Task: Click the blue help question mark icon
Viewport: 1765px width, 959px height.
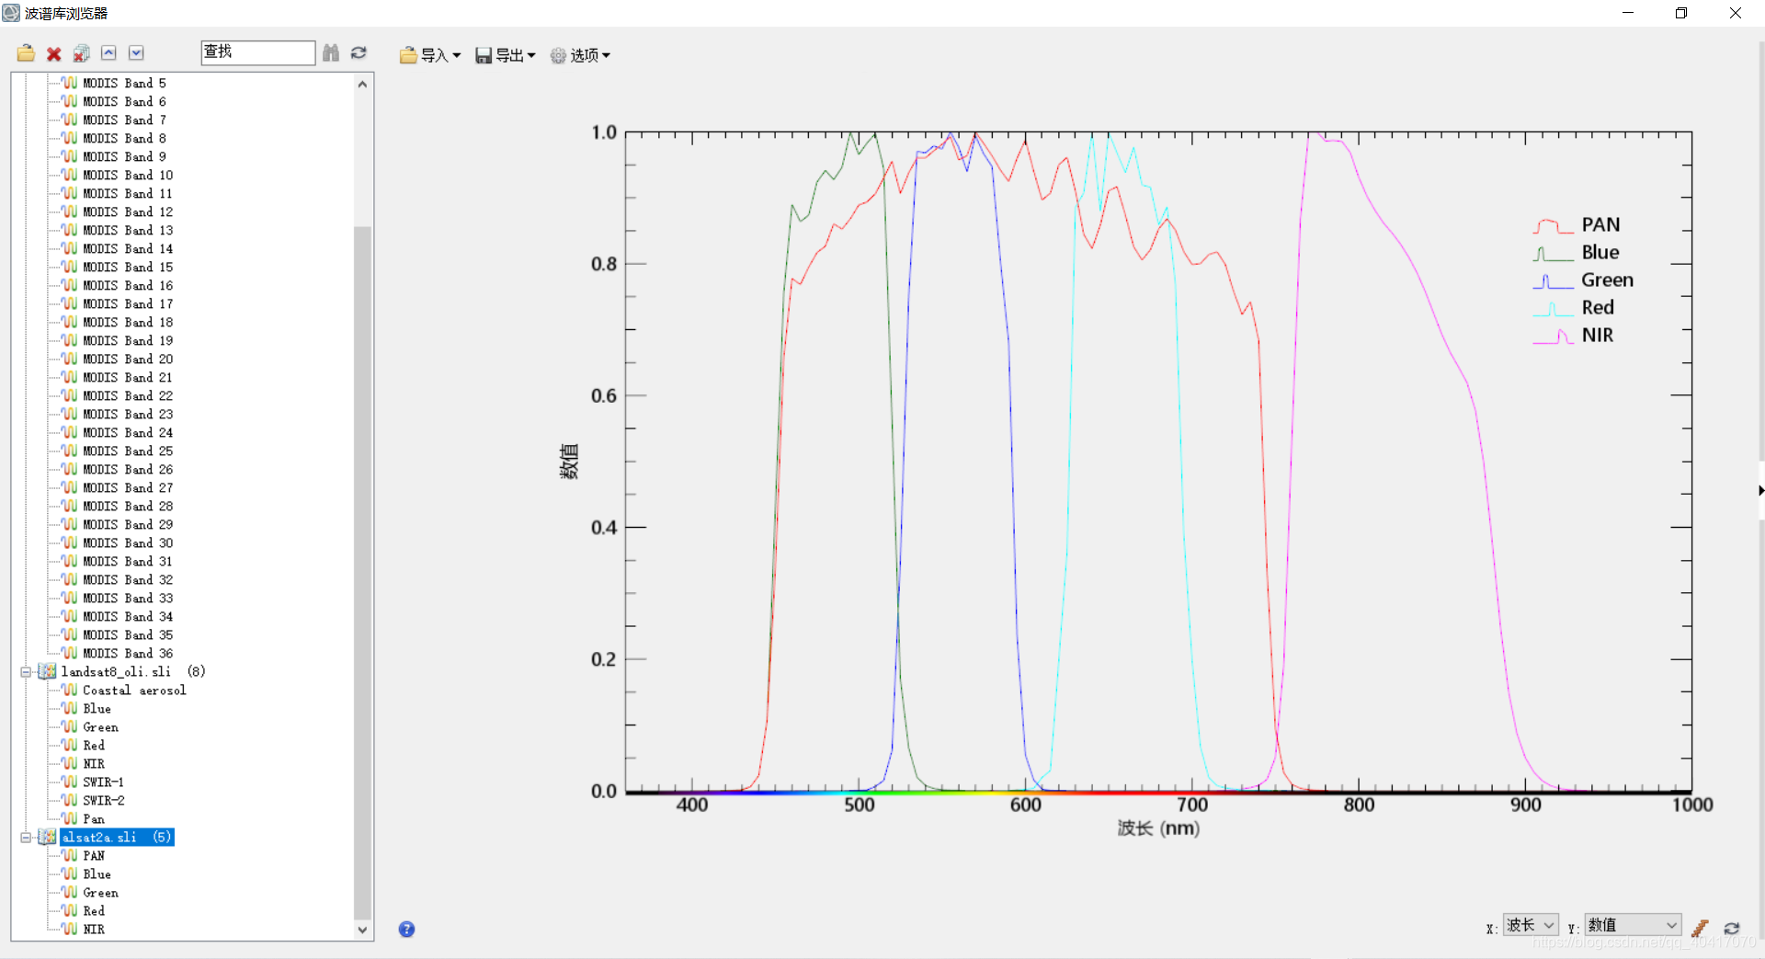Action: click(x=406, y=929)
